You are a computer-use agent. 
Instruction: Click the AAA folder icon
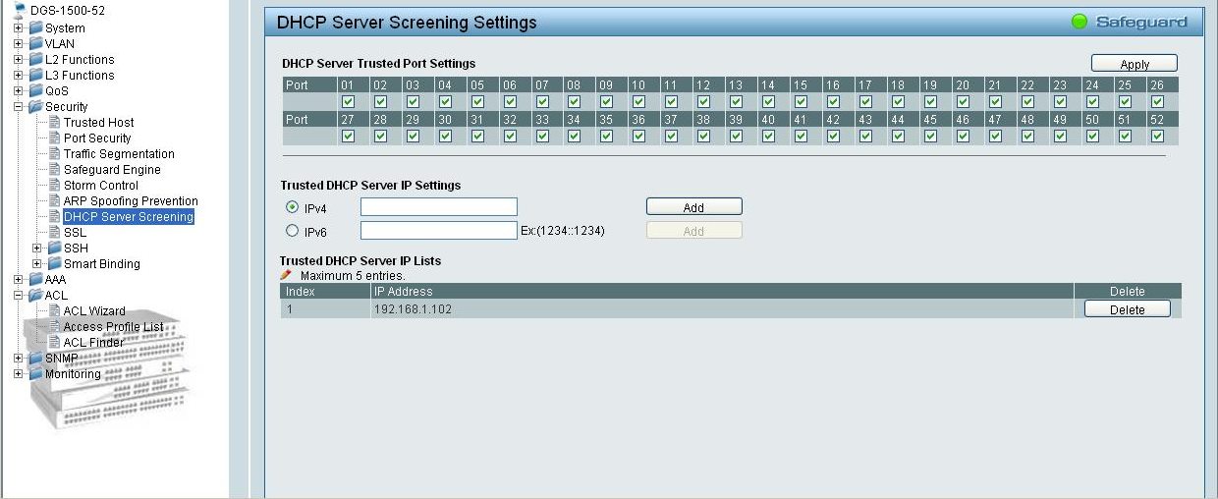(x=35, y=279)
